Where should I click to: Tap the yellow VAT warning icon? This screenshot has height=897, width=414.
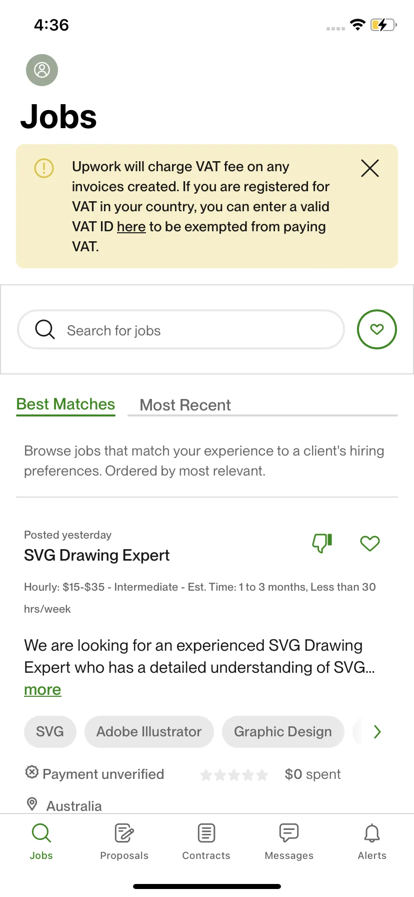(44, 168)
